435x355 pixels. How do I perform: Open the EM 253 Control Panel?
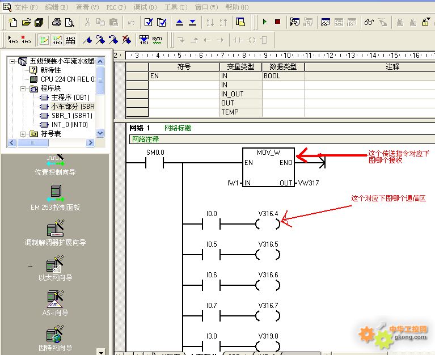point(55,198)
